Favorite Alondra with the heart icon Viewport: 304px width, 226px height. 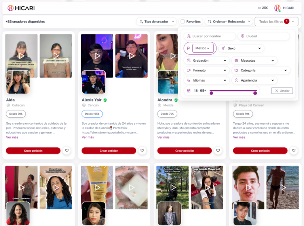point(218,150)
